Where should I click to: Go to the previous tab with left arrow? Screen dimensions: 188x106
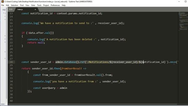(x=10, y=9)
